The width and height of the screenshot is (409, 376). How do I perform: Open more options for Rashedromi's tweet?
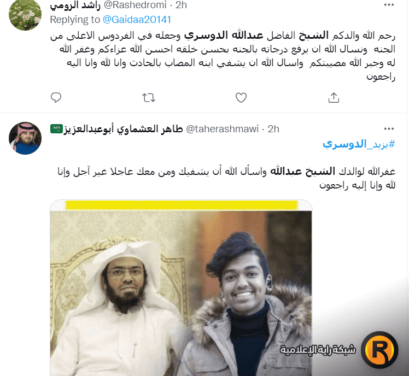click(389, 5)
